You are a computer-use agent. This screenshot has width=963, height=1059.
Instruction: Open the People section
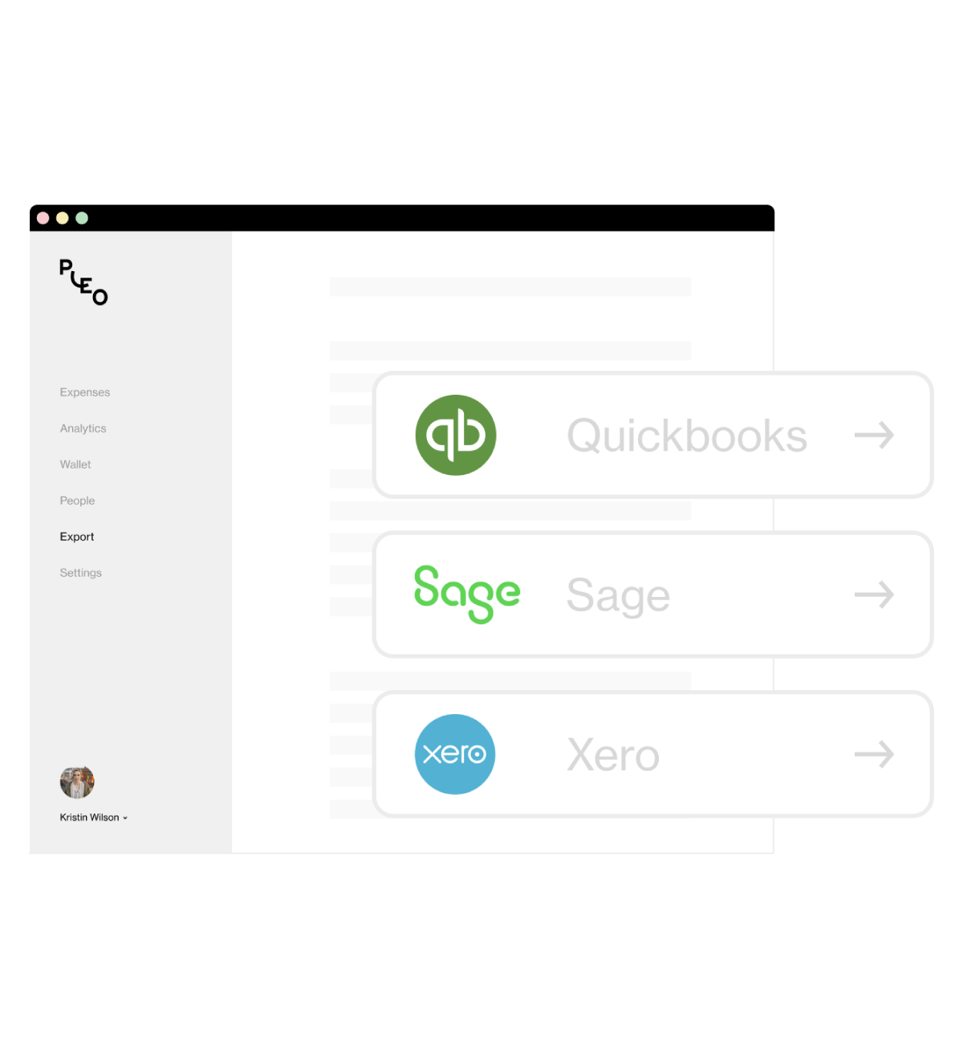click(77, 501)
